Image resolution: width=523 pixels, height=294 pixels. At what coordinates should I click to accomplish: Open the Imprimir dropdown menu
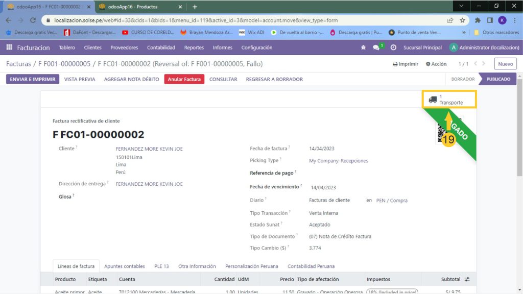(406, 64)
